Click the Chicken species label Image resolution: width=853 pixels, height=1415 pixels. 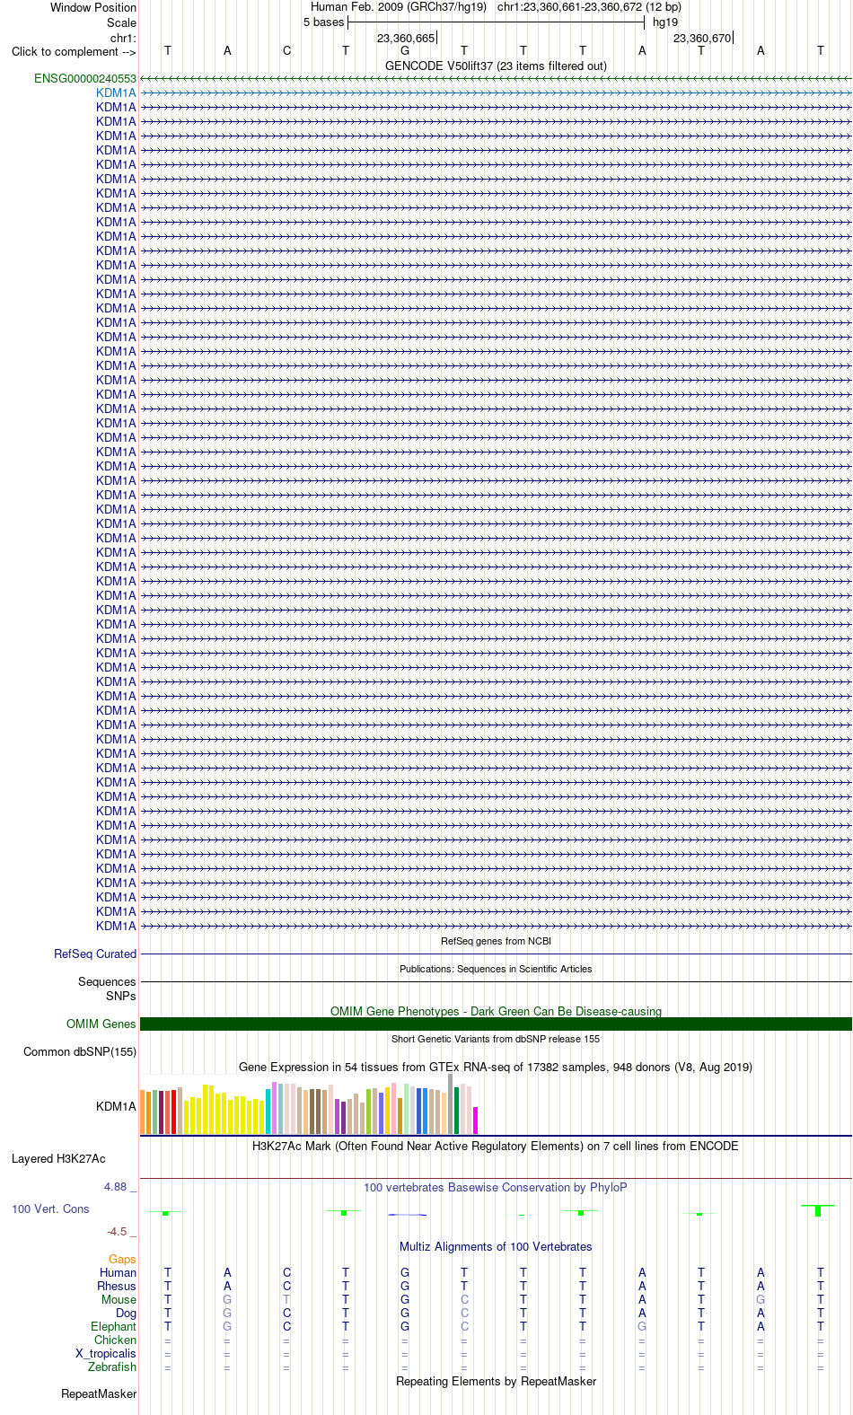[116, 1340]
